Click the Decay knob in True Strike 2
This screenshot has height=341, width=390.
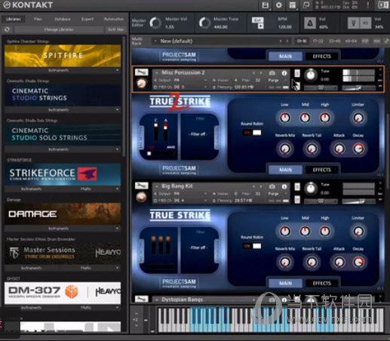coord(358,149)
